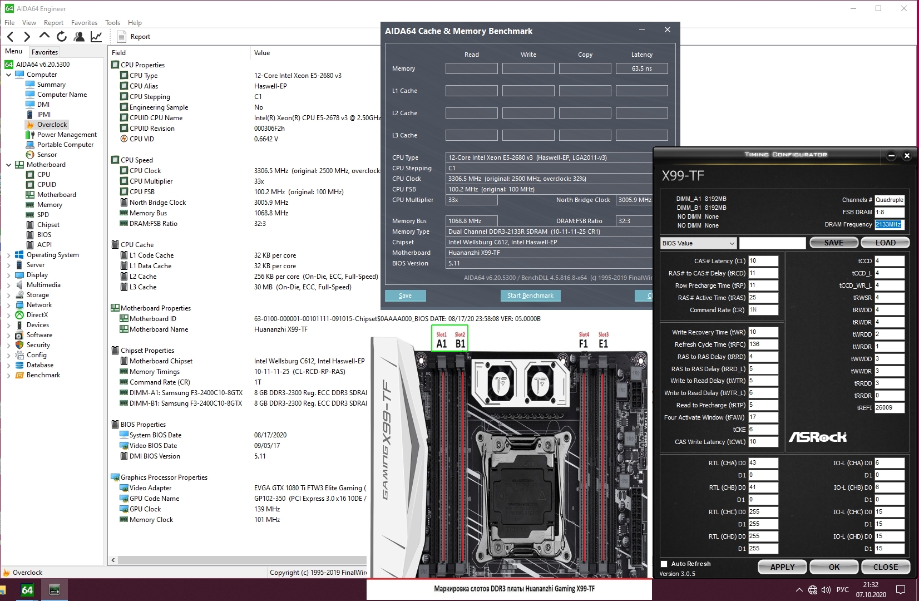Open the volume control in system tray
Screen dimensions: 919x601
[826, 590]
